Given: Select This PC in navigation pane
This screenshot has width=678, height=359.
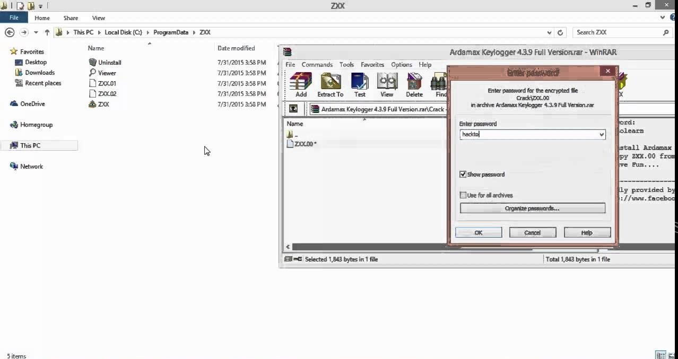Looking at the screenshot, I should [40, 145].
